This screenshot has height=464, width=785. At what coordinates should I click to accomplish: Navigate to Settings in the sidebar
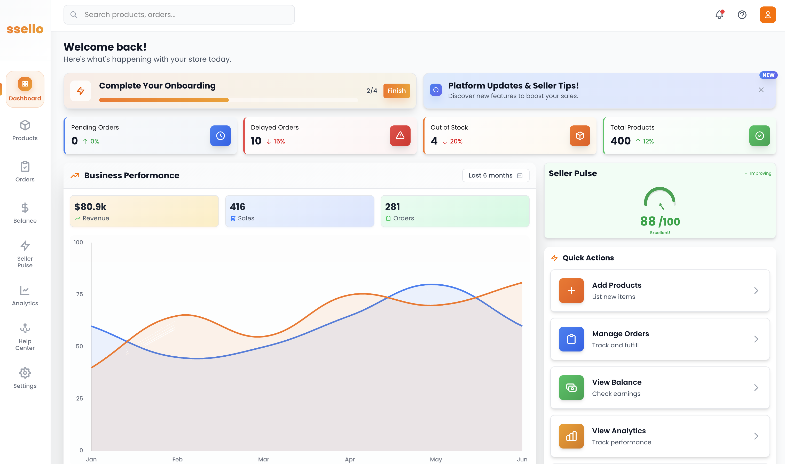click(25, 378)
